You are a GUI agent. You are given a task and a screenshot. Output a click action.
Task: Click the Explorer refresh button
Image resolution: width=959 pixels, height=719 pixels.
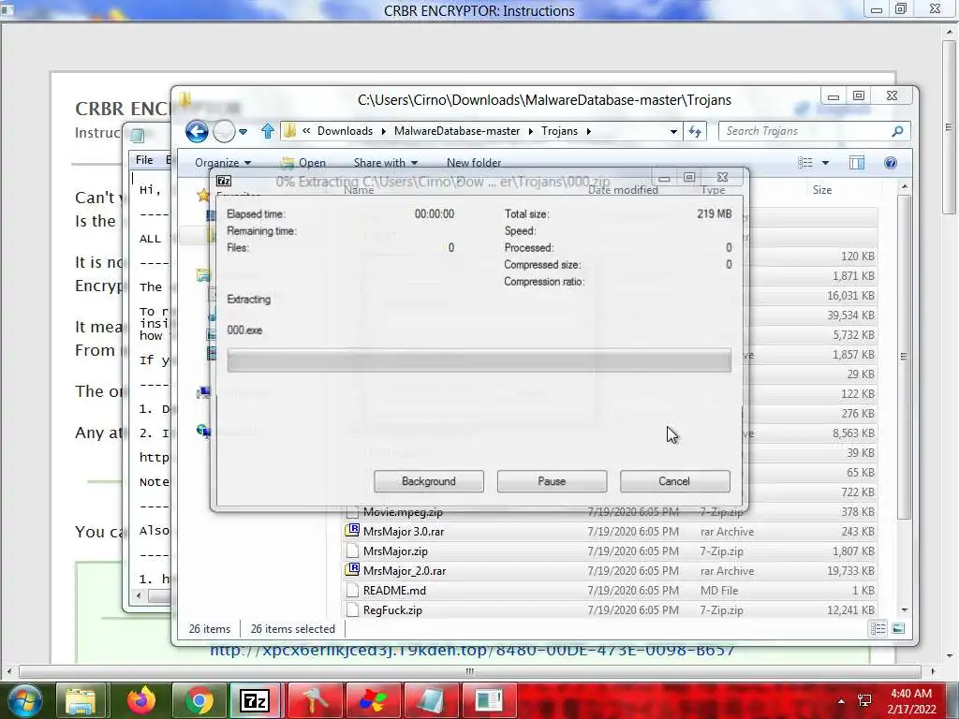(695, 131)
